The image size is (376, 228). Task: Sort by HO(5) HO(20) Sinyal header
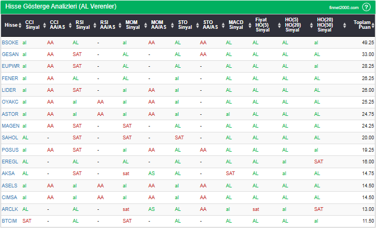point(292,25)
